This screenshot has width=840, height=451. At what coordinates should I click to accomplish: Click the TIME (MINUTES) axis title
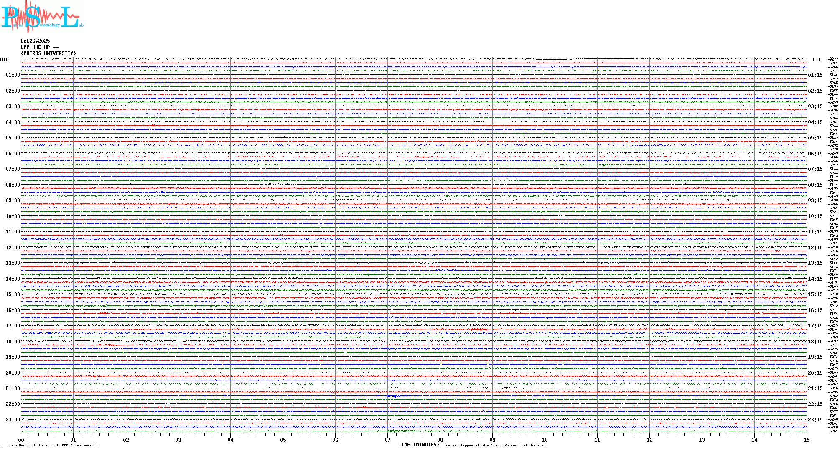tap(418, 445)
